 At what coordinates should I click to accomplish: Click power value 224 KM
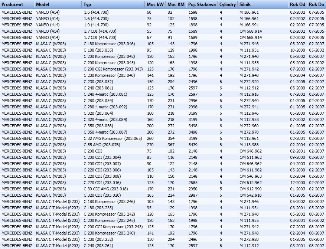tap(171, 195)
